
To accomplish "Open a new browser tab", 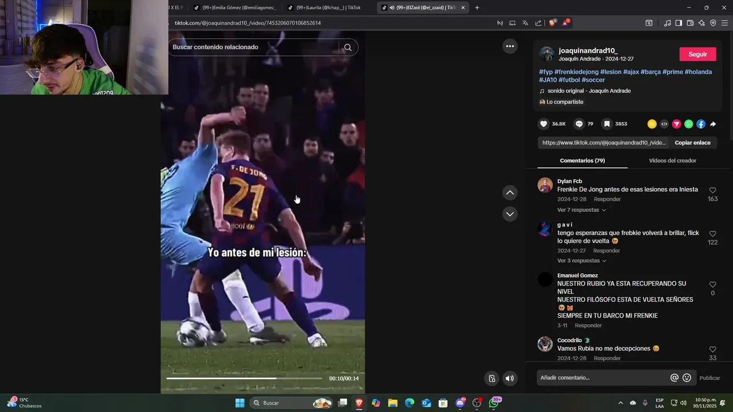I will tap(477, 7).
